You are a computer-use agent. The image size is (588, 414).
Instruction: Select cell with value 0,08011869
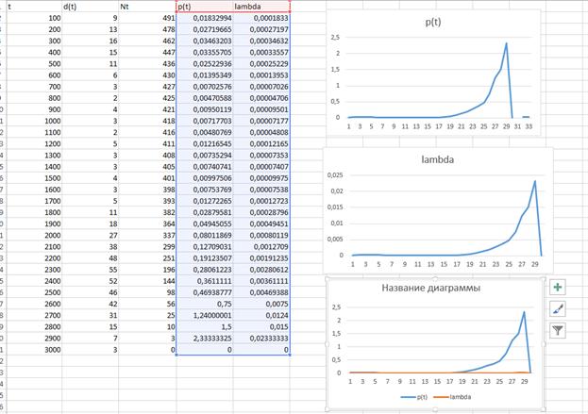click(x=205, y=235)
